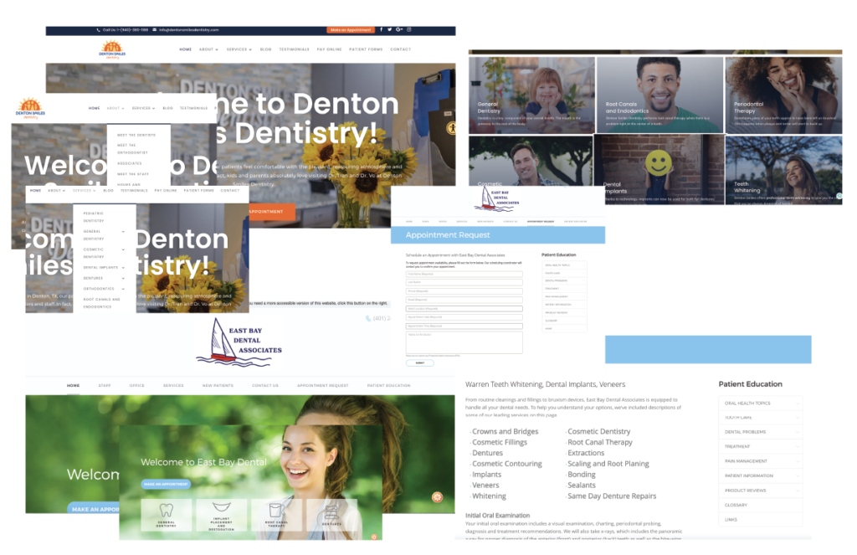Image resolution: width=857 pixels, height=555 pixels.
Task: Open the Veneers service link
Action: click(x=485, y=485)
